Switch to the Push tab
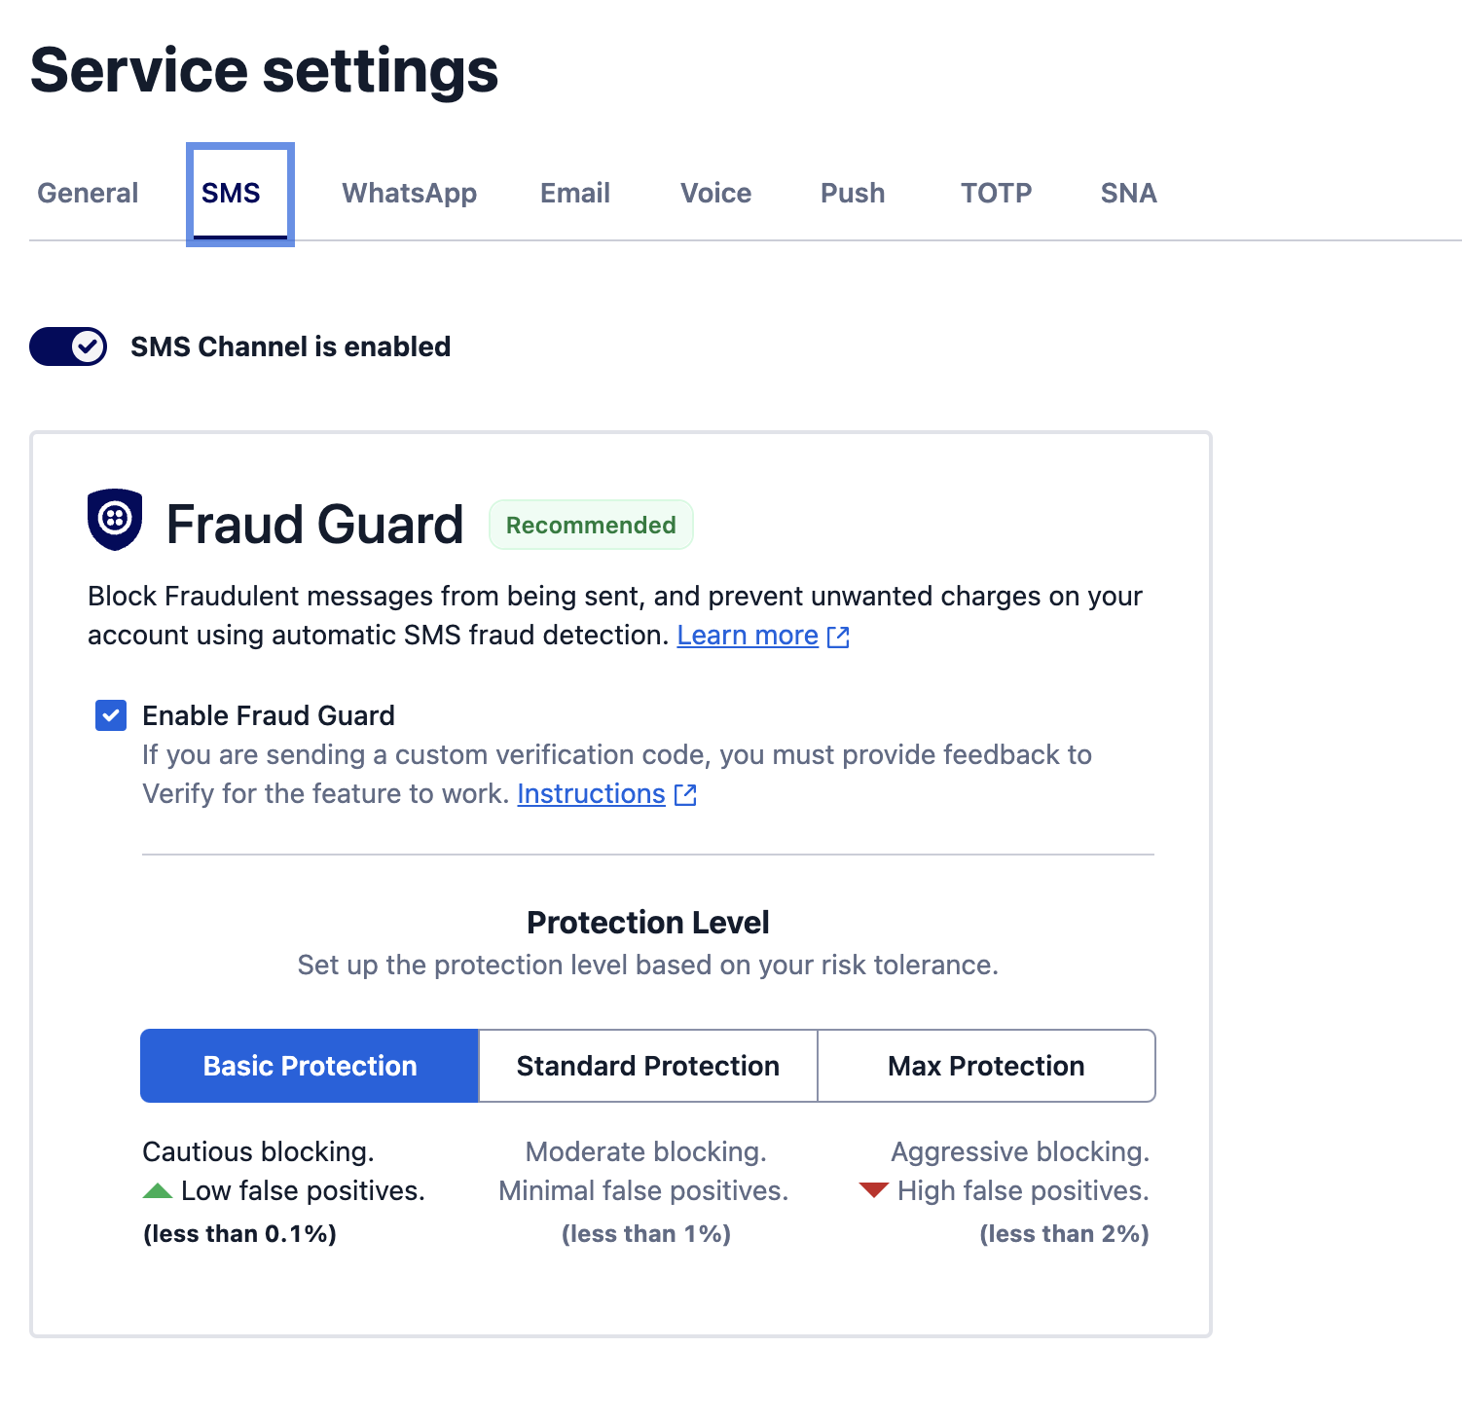Viewport: 1462px width, 1421px height. tap(852, 193)
